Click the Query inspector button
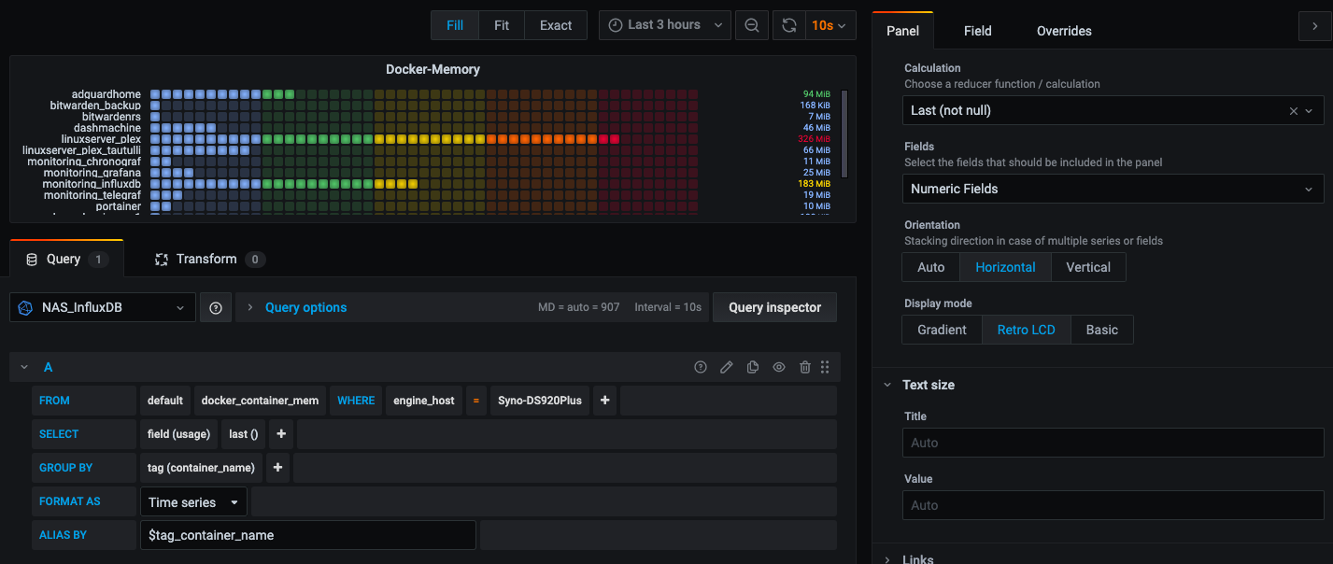This screenshot has width=1333, height=564. (x=774, y=307)
